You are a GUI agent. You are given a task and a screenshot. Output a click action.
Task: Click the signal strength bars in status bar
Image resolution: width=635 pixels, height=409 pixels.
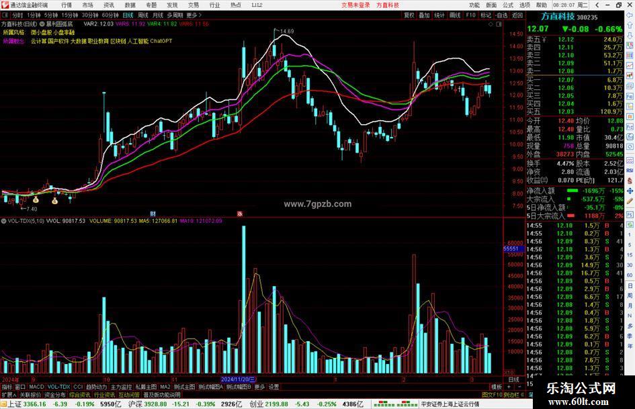click(x=395, y=404)
